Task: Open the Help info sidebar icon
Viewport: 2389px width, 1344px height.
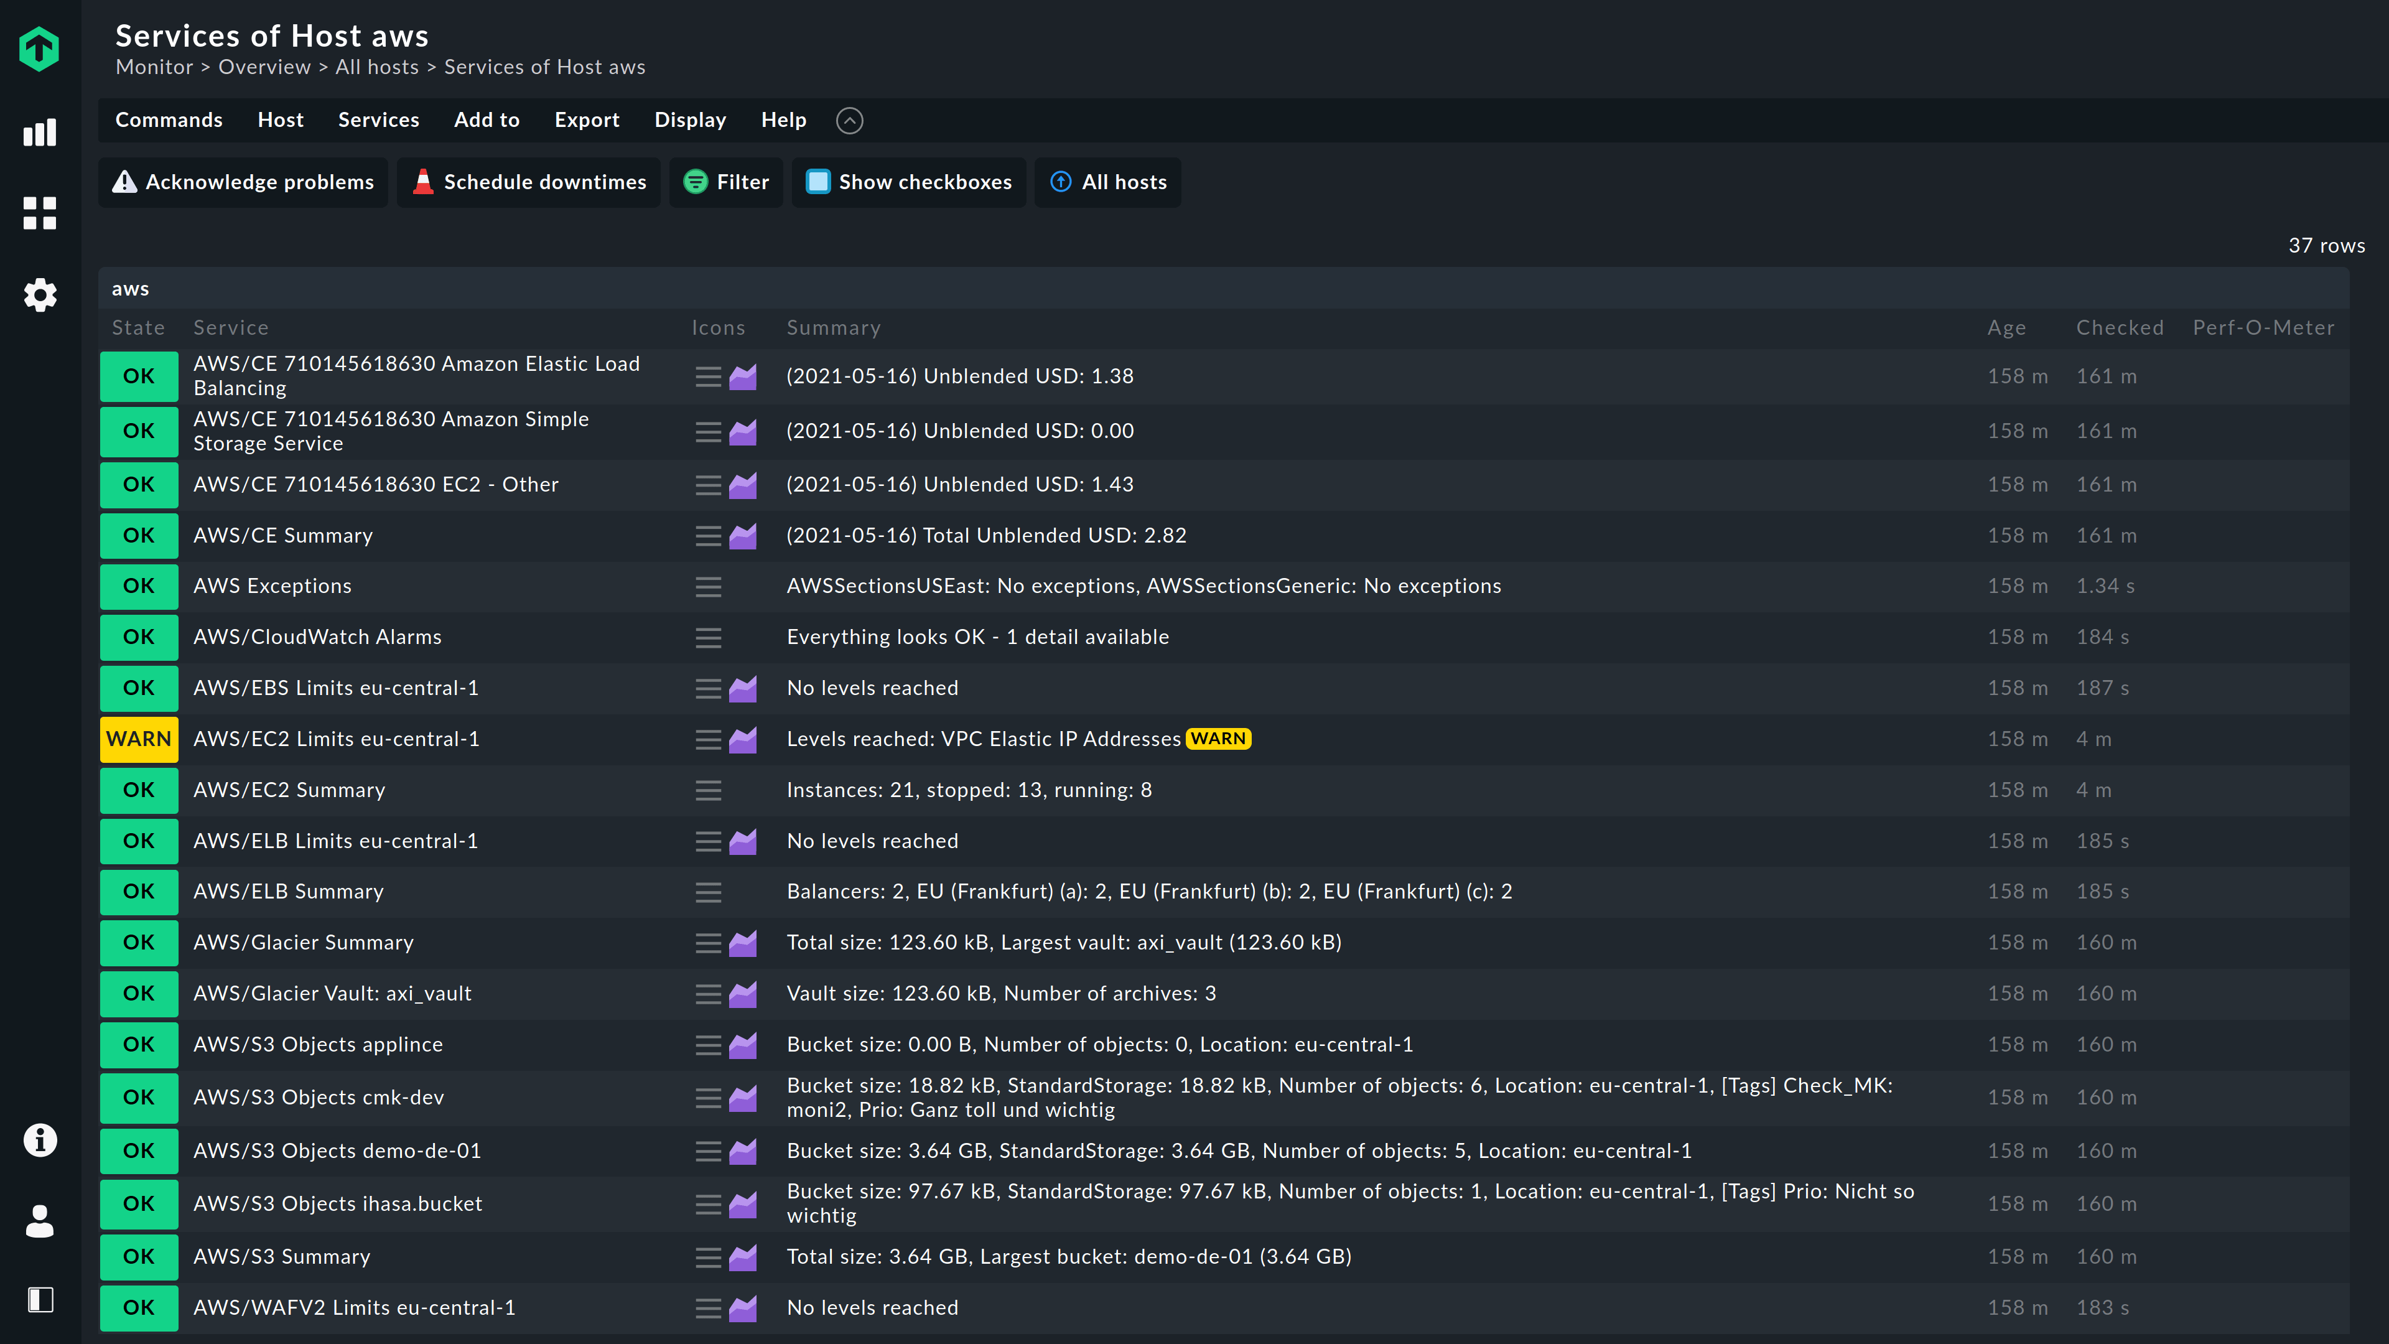Action: pyautogui.click(x=40, y=1140)
